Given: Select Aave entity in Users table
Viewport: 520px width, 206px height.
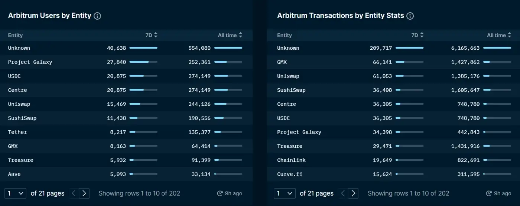Looking at the screenshot, I should click(14, 174).
